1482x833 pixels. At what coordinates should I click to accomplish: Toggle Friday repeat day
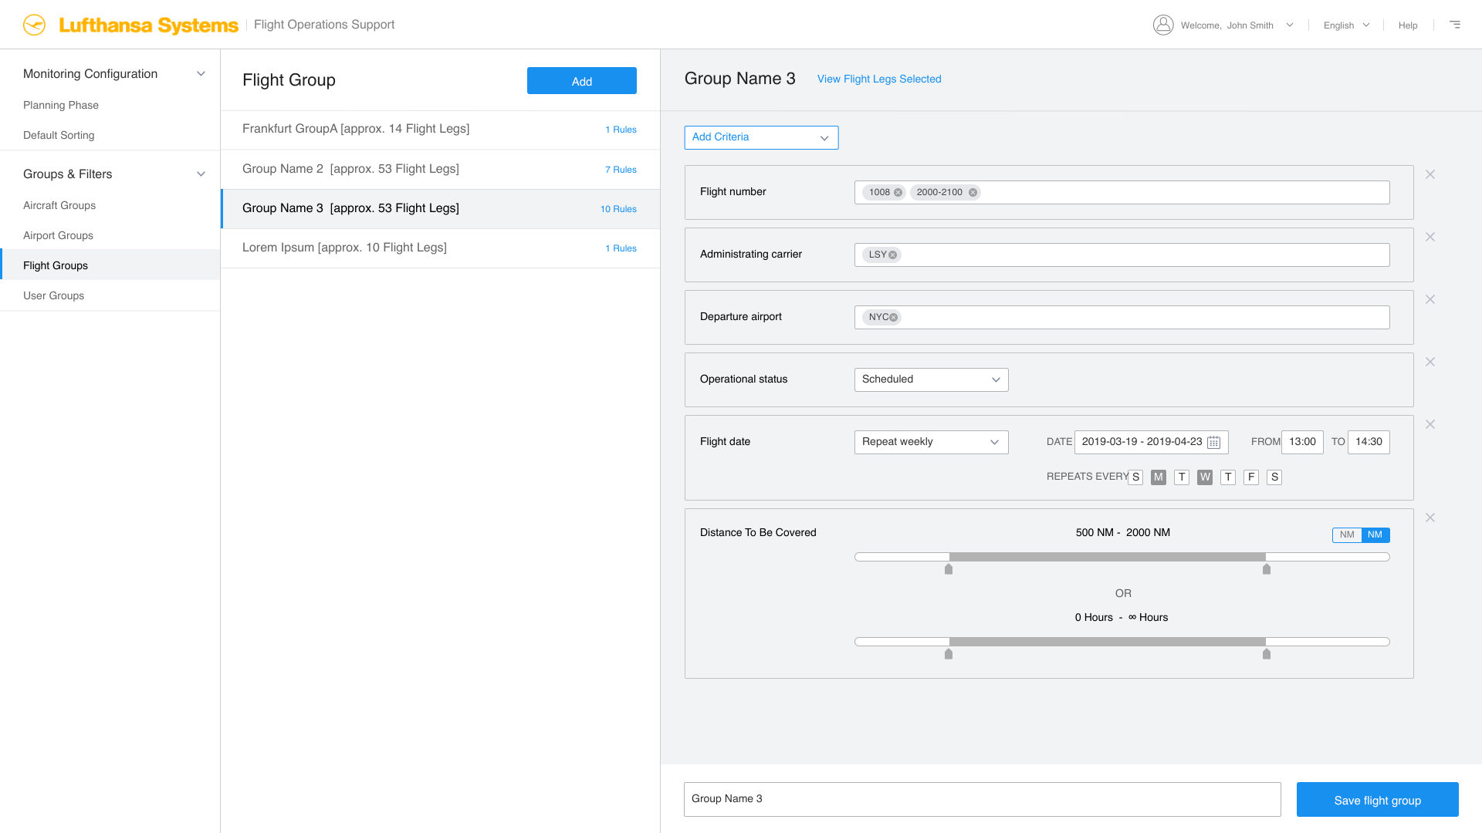click(x=1251, y=477)
